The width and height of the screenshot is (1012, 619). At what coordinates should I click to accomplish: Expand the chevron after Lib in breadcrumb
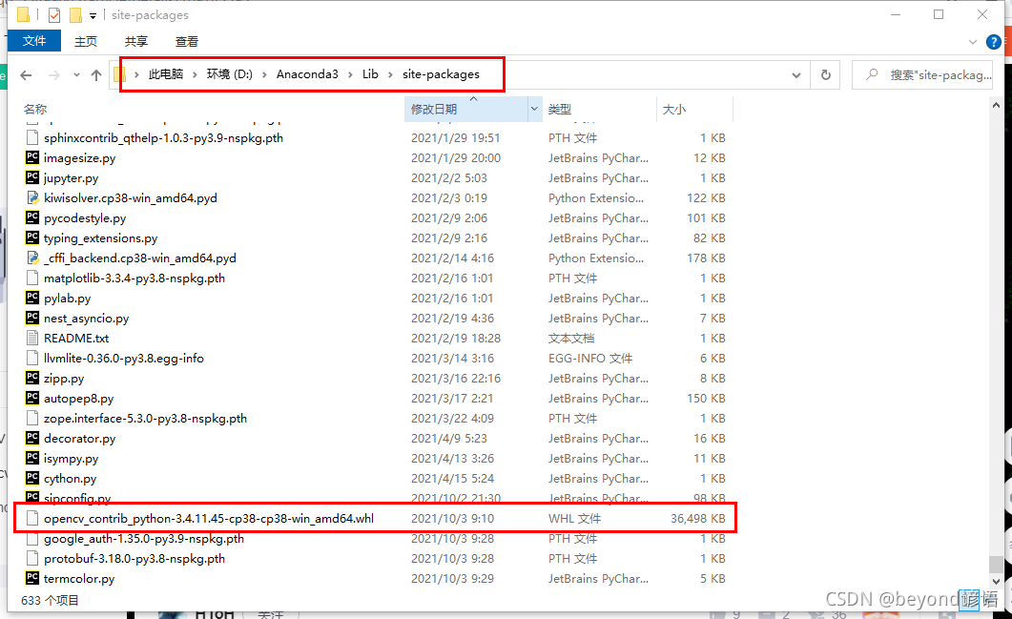[390, 75]
